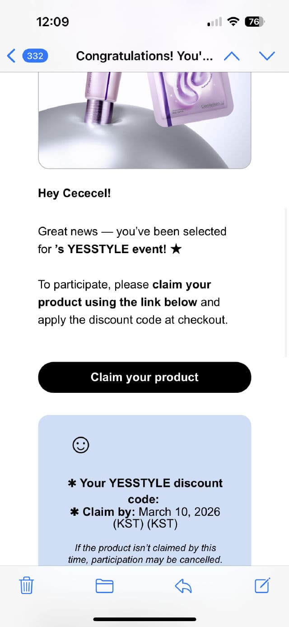Go back to the mailbox list
The height and width of the screenshot is (627, 289).
pyautogui.click(x=12, y=56)
